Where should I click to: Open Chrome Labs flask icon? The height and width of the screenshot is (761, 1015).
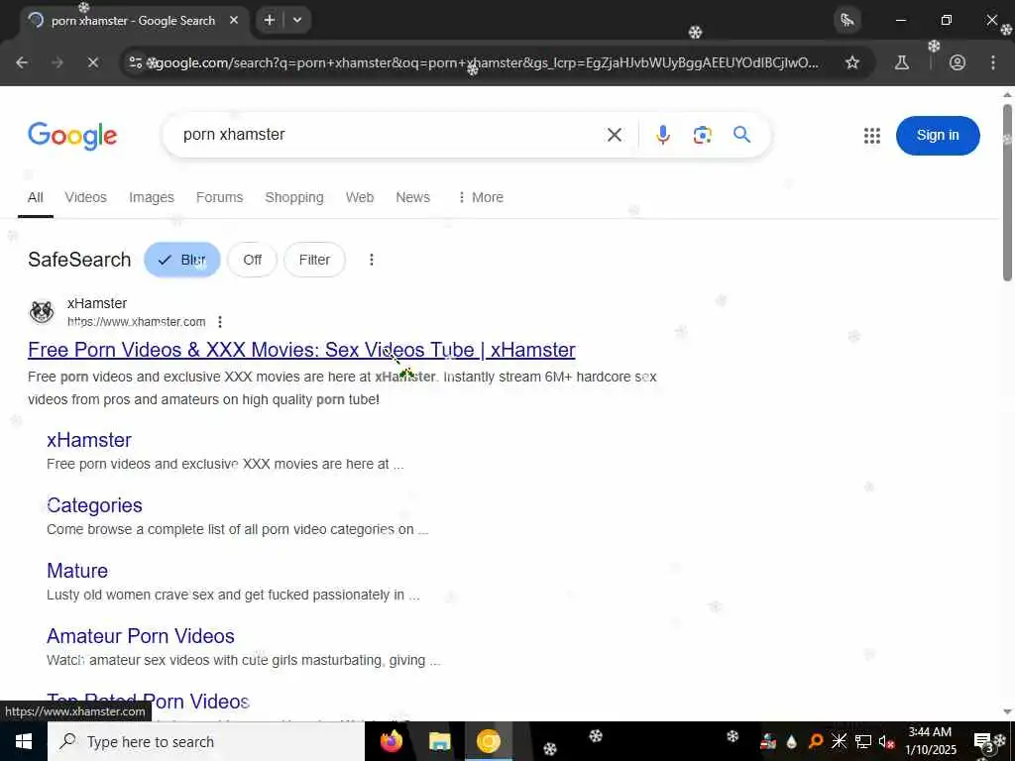pyautogui.click(x=901, y=62)
